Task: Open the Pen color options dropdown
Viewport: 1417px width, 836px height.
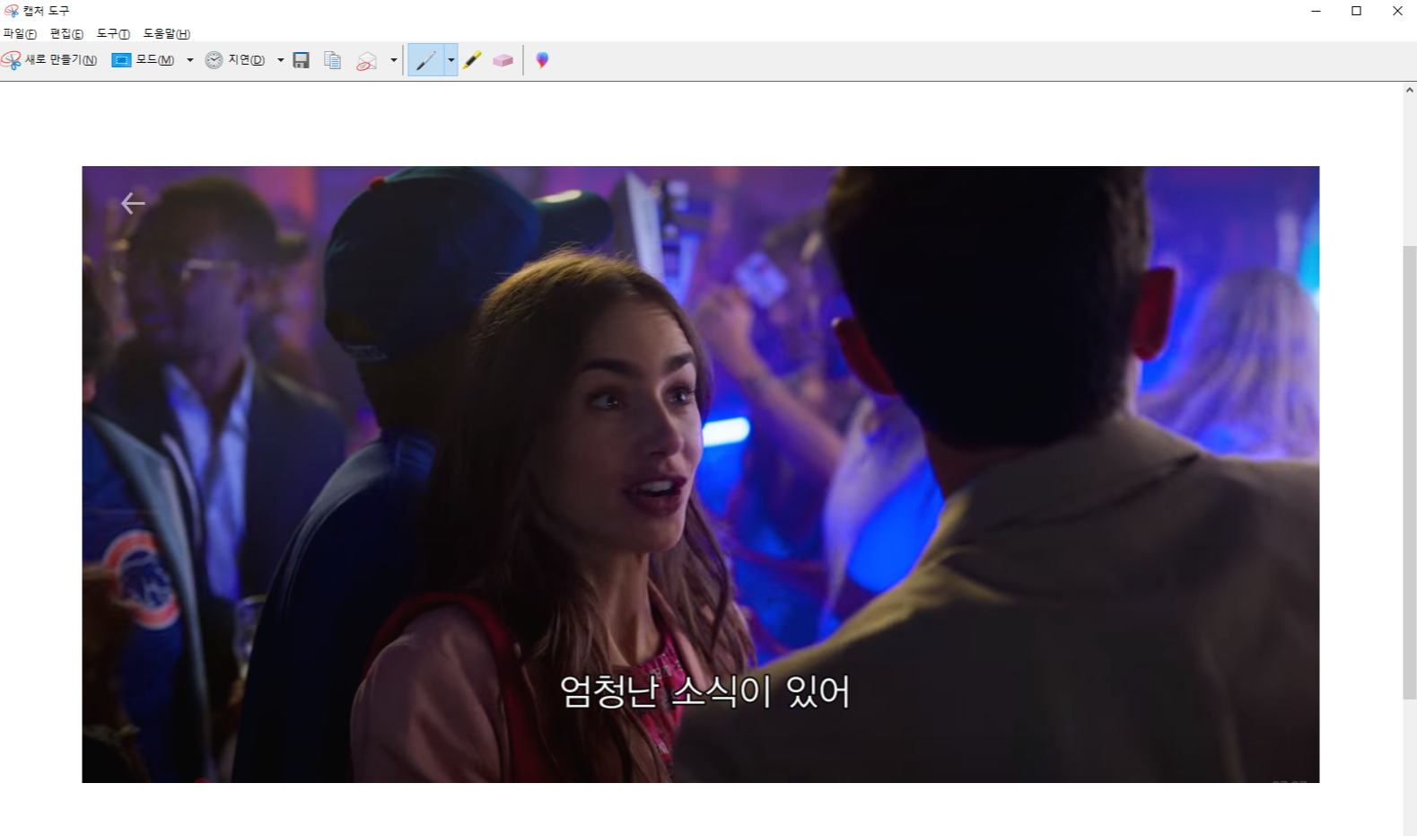Action: [450, 60]
